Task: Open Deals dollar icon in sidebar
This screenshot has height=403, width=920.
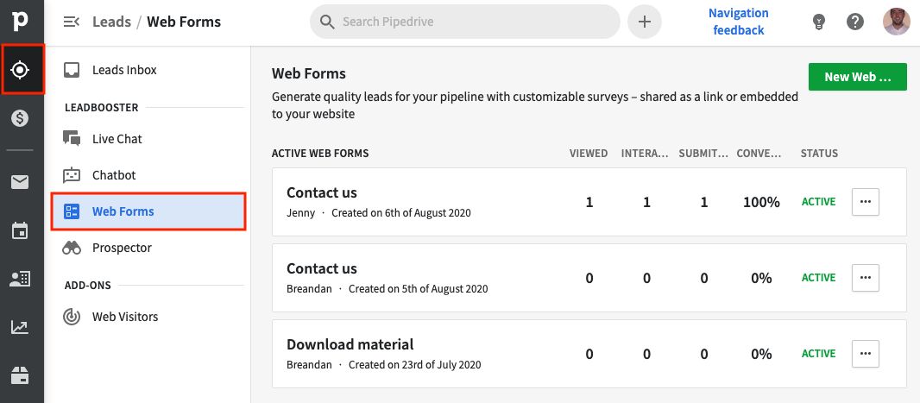Action: click(x=21, y=119)
